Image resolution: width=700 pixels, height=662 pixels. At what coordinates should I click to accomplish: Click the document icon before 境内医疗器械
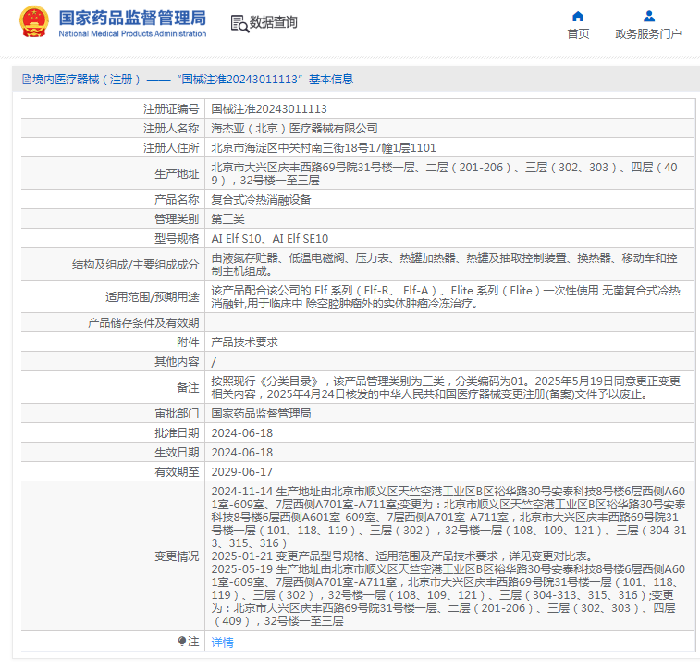26,80
